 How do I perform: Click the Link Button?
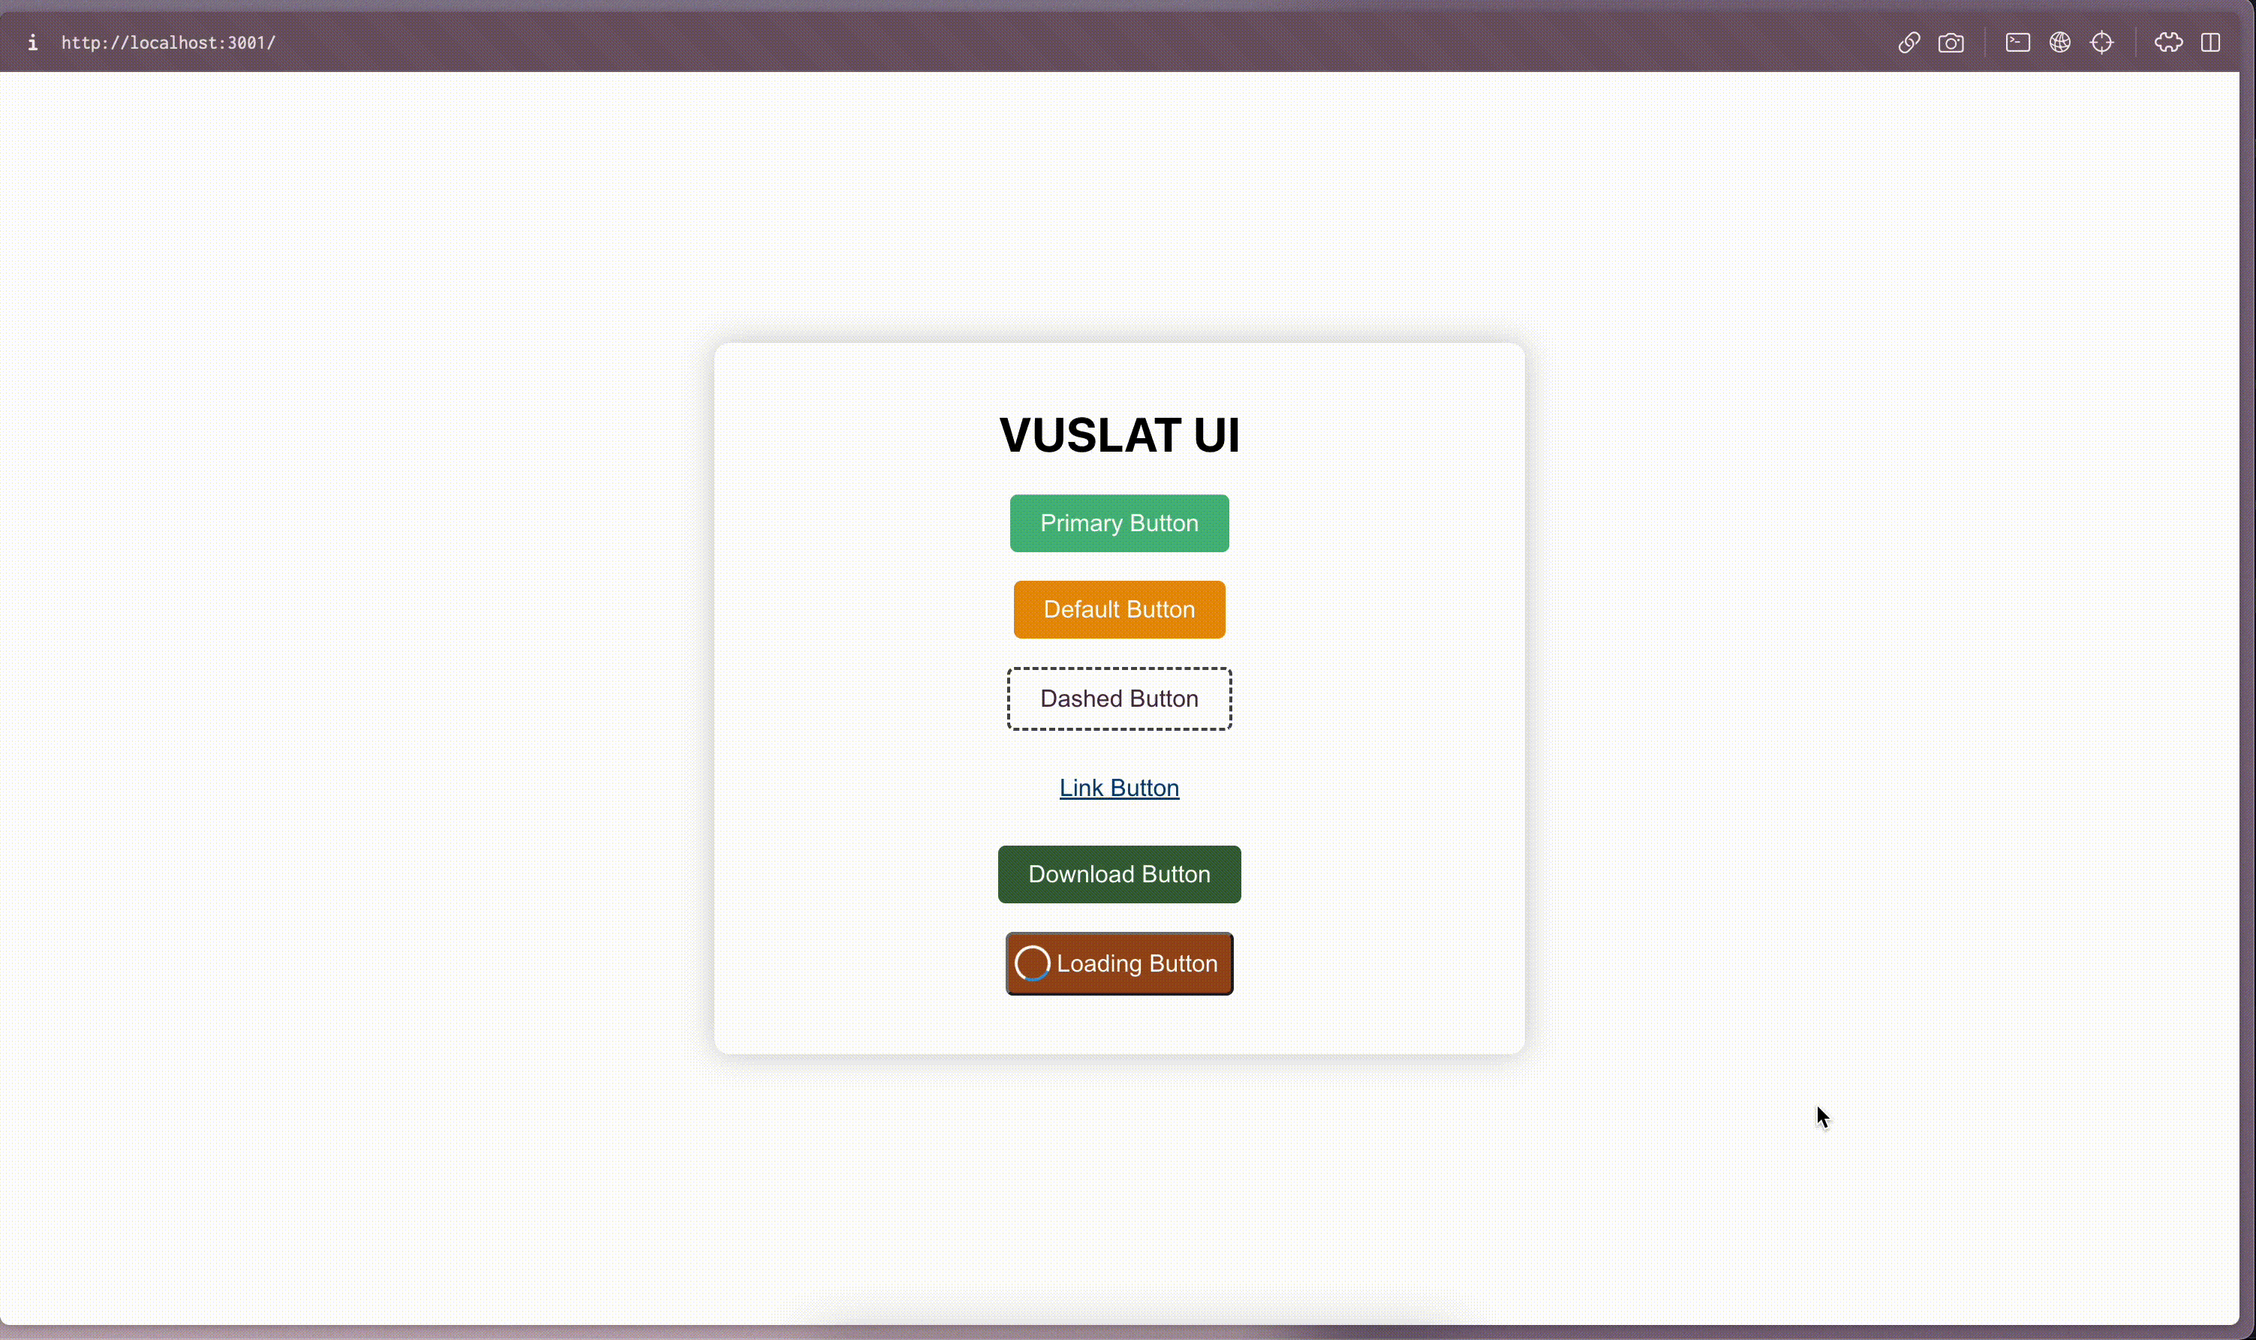point(1118,788)
